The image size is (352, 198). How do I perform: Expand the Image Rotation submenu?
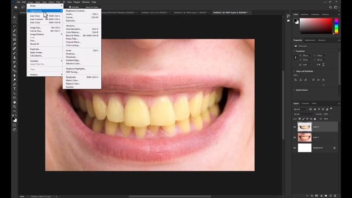point(45,34)
